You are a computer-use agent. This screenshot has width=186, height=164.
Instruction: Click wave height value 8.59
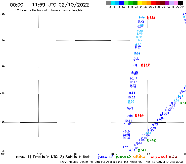pos(176,100)
